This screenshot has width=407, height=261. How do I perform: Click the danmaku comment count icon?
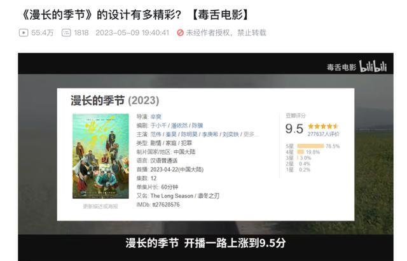pos(66,32)
